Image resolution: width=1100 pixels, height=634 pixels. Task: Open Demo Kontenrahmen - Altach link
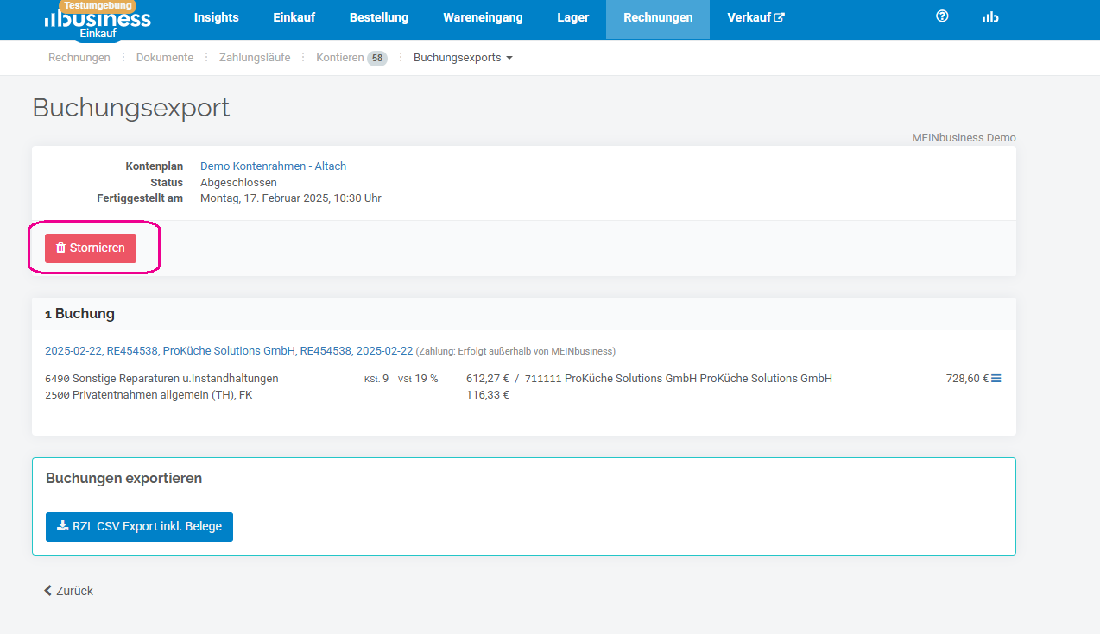[x=273, y=166]
